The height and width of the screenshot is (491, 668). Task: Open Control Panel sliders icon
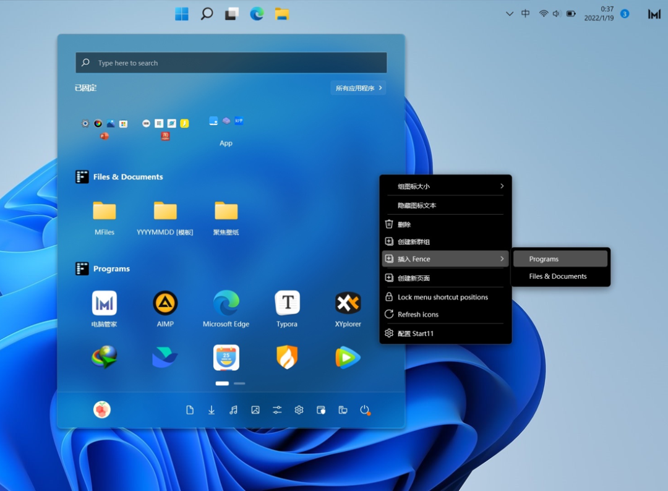pyautogui.click(x=277, y=409)
